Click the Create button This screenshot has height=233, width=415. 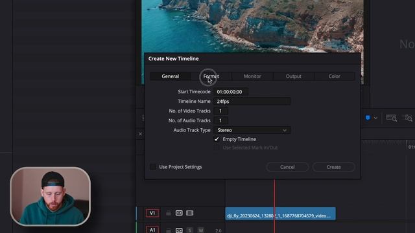(x=333, y=167)
